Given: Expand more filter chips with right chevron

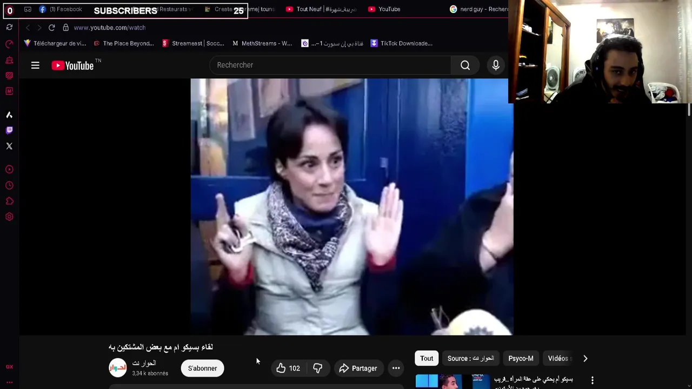Looking at the screenshot, I should click(585, 358).
